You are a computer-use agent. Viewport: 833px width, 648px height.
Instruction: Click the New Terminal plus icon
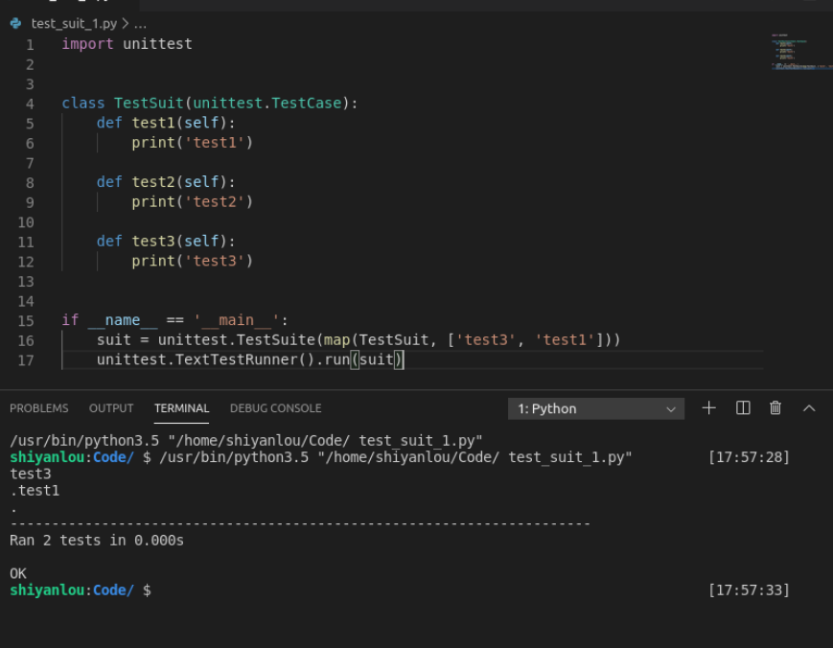click(x=708, y=408)
